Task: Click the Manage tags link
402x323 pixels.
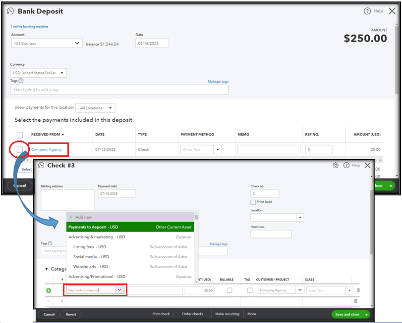Action: 218,81
